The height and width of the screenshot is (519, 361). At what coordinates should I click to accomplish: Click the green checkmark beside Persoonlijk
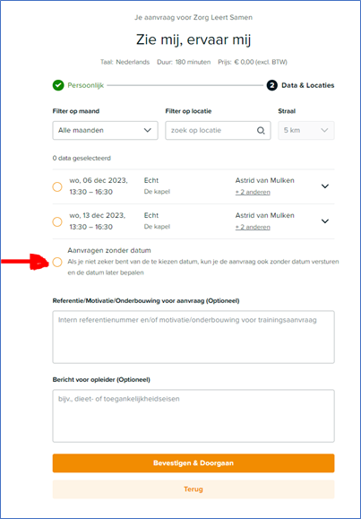[x=58, y=85]
